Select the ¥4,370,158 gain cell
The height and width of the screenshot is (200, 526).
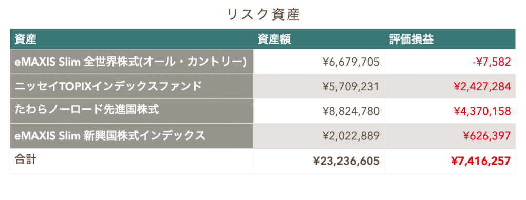pos(450,111)
